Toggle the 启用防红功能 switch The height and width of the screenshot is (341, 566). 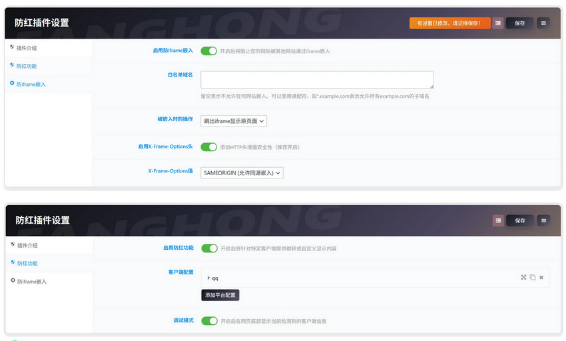tap(209, 248)
